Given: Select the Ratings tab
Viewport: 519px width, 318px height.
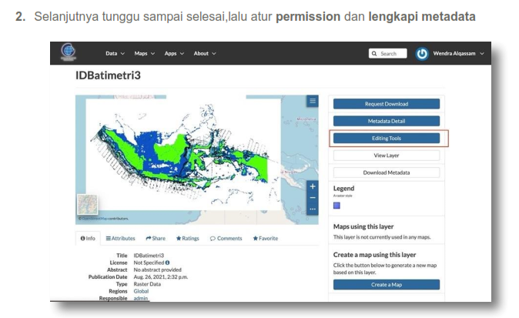Looking at the screenshot, I should [187, 238].
